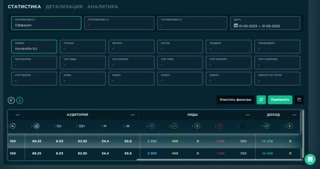This screenshot has width=320, height=169.
Task: Open the Группировка 1 dropdown
Action: (x=46, y=23)
